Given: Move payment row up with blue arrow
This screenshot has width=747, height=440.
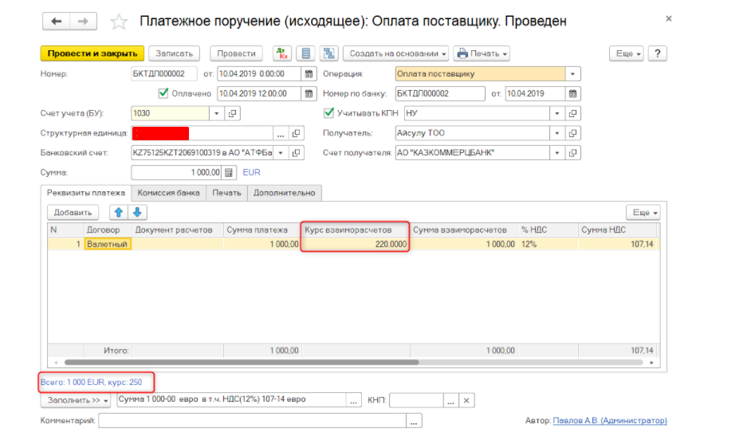Looking at the screenshot, I should click(x=119, y=212).
